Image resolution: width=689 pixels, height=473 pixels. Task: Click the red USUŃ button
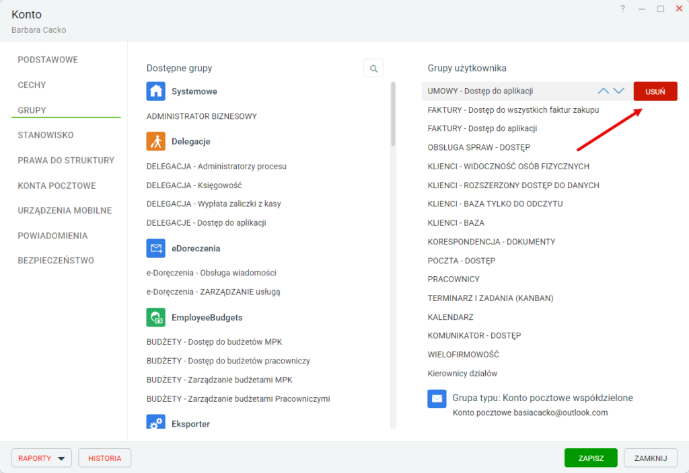tap(655, 91)
